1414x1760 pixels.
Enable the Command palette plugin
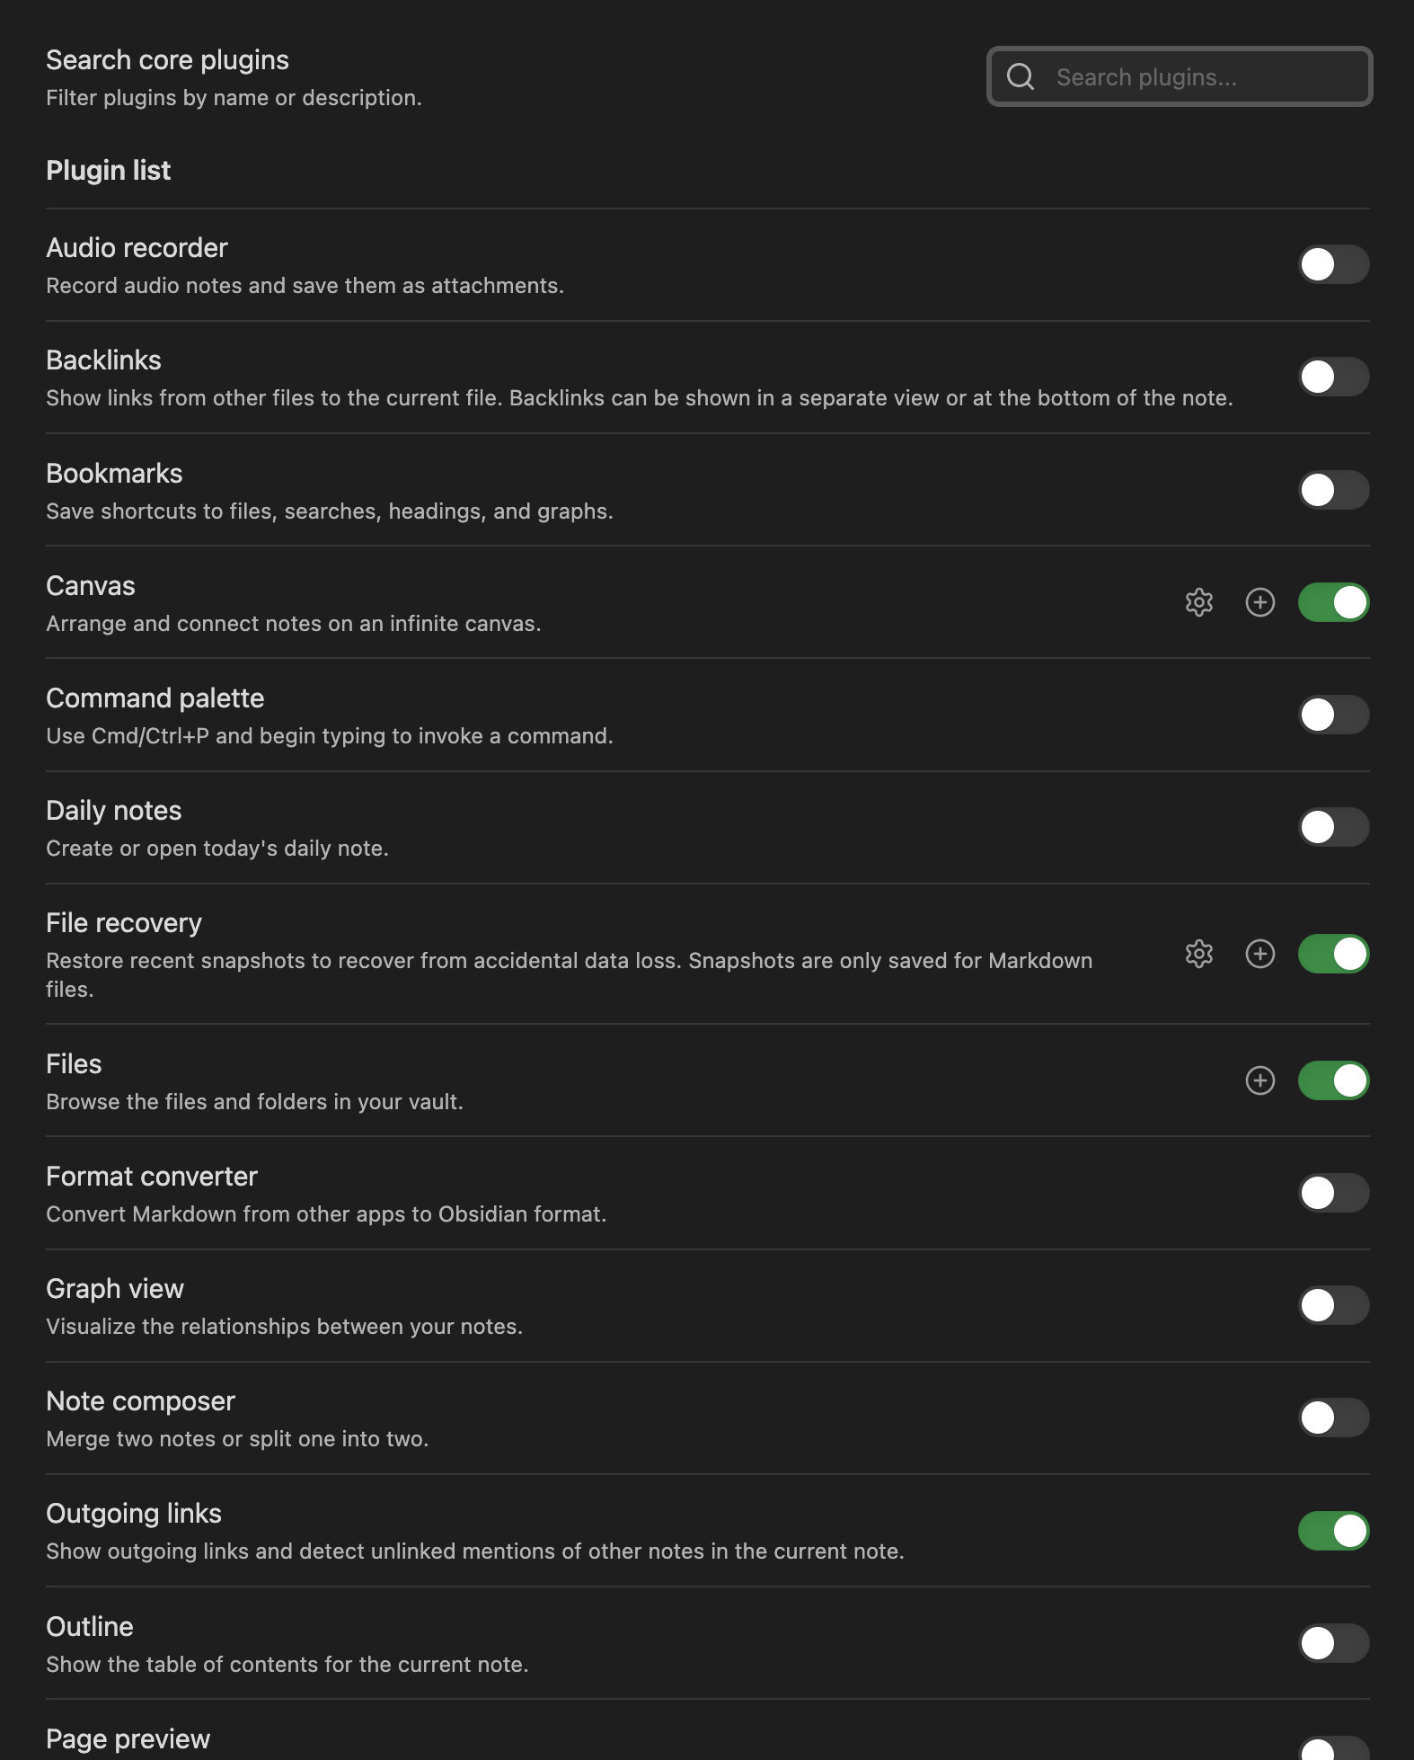point(1333,715)
